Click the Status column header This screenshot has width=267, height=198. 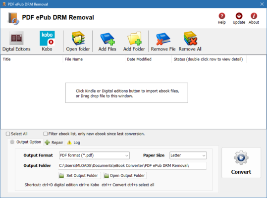(209, 59)
